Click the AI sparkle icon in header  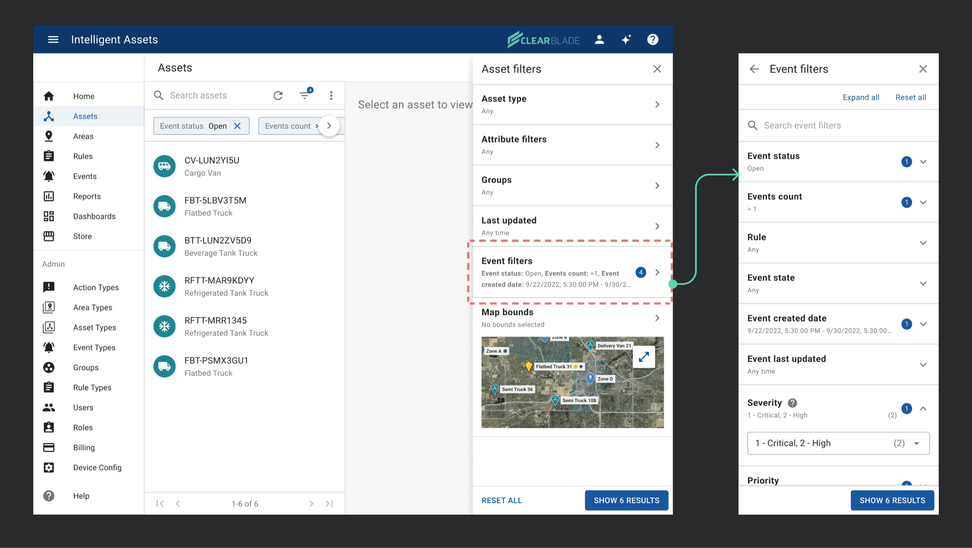626,39
